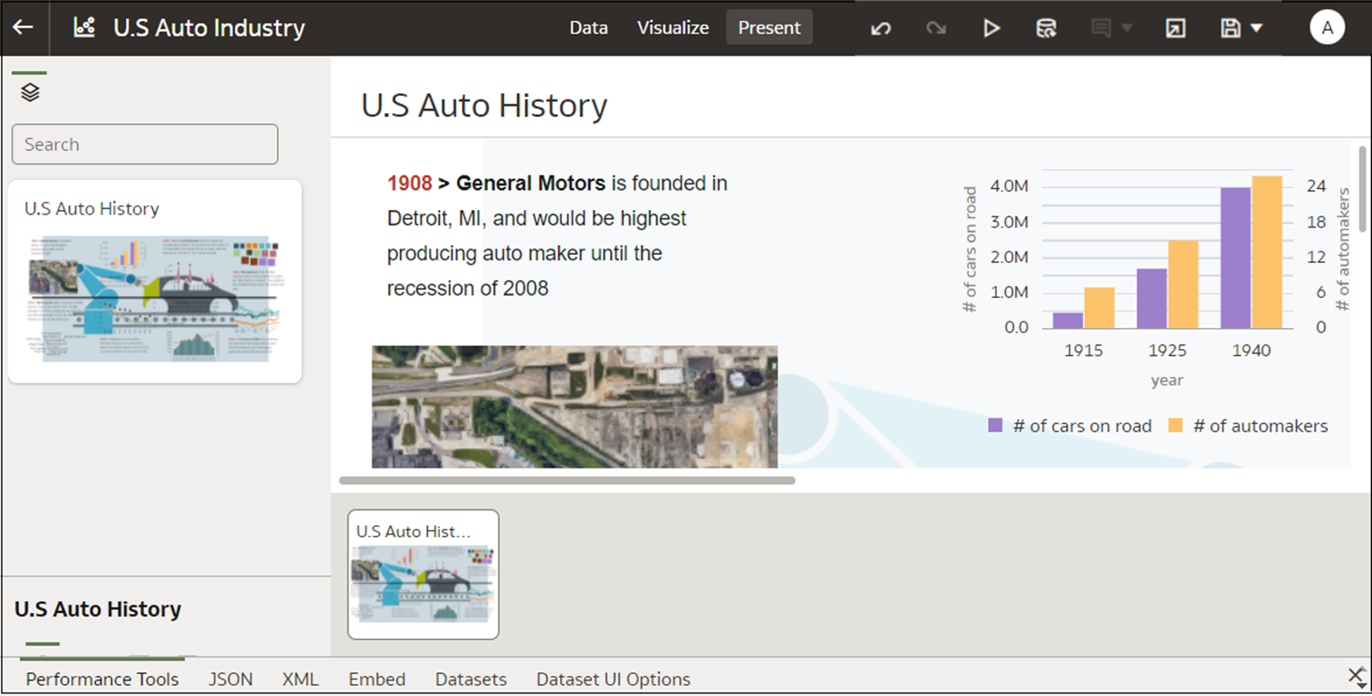
Task: Switch to the Visualize tab
Action: click(x=673, y=27)
